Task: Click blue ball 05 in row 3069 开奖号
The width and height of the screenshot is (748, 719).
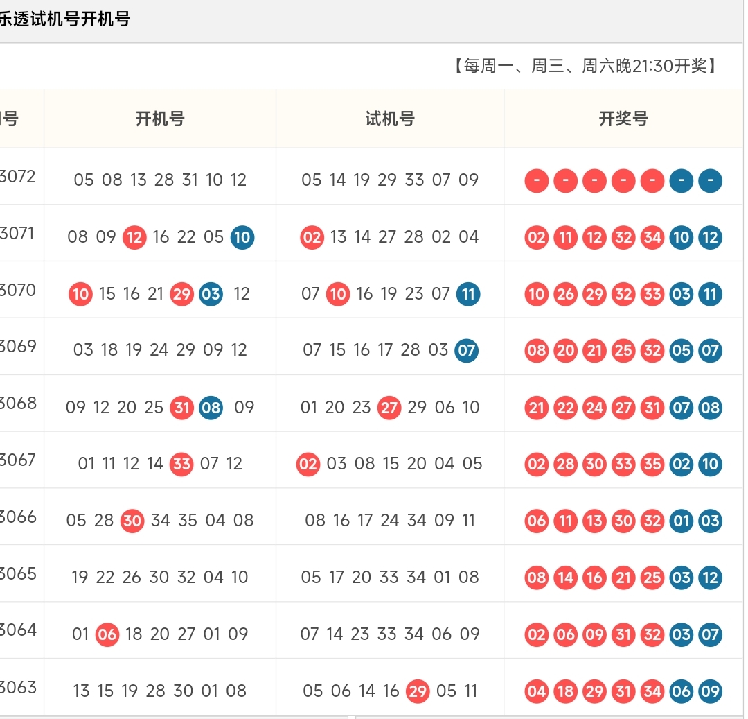Action: pyautogui.click(x=682, y=350)
